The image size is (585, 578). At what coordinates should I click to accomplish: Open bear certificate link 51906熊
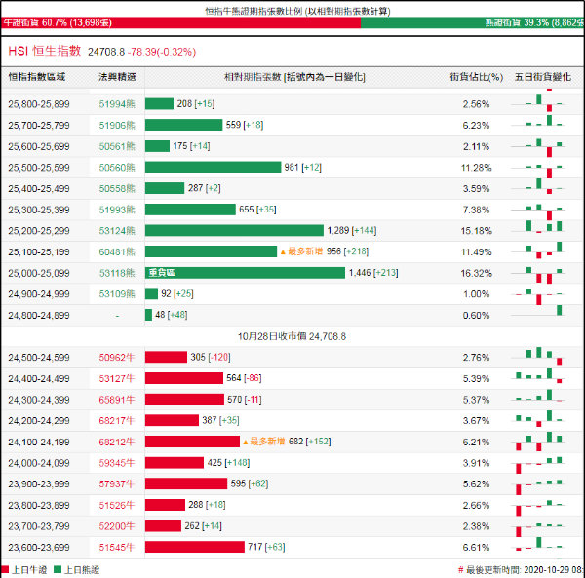coord(117,126)
